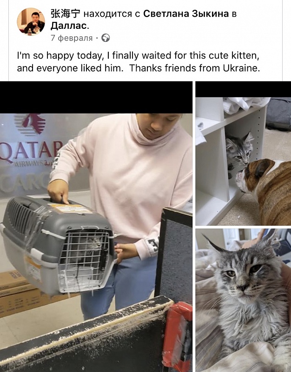This screenshot has height=372, width=291.
Task: Open tagged friend Светлана Зыкина's profile
Action: point(186,14)
